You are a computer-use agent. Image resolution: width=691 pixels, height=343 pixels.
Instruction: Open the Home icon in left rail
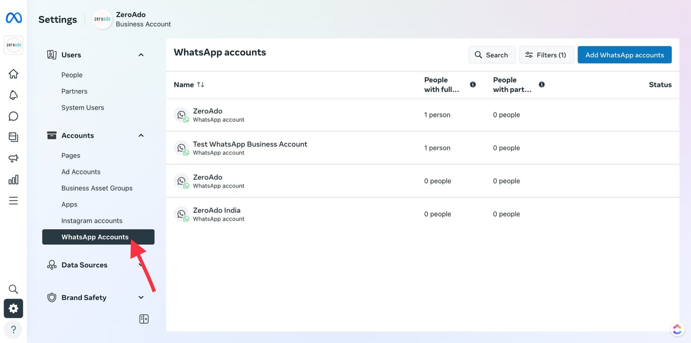coord(13,73)
